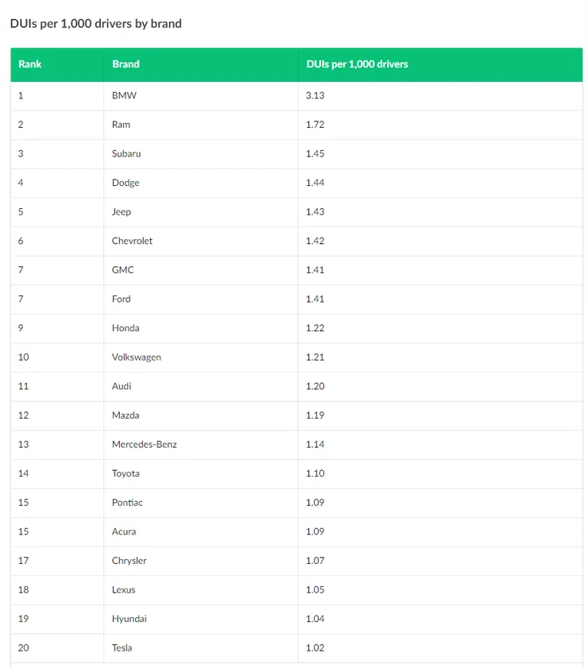Click the DUIs per 1,000 drivers header

pos(357,64)
